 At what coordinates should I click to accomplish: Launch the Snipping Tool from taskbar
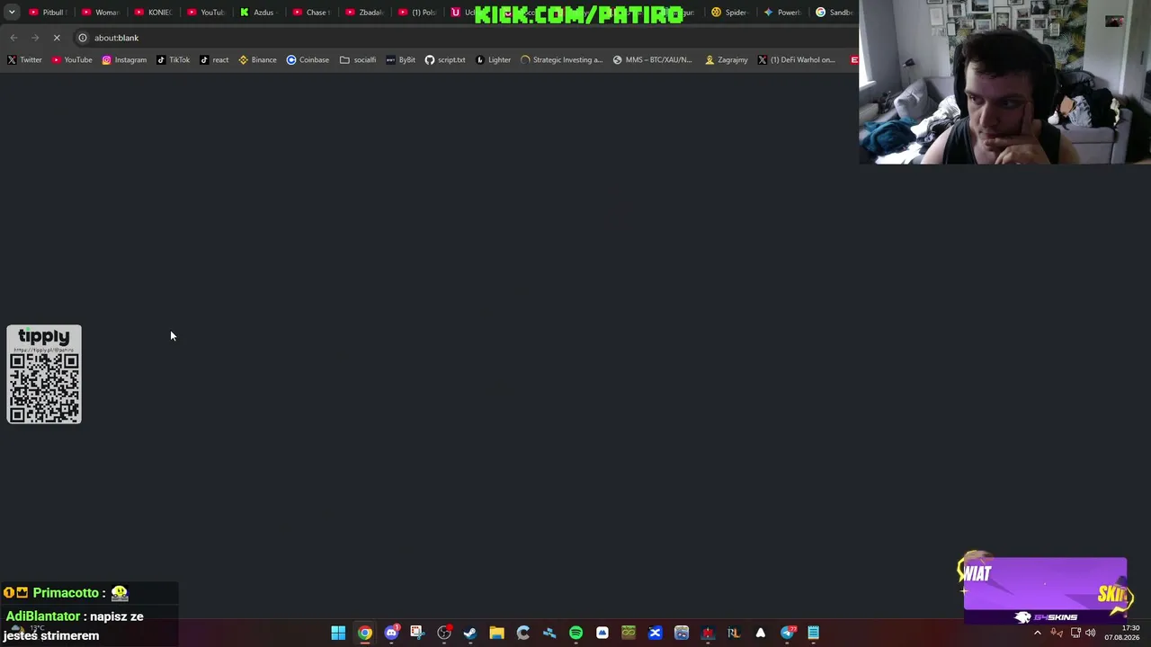pos(417,633)
